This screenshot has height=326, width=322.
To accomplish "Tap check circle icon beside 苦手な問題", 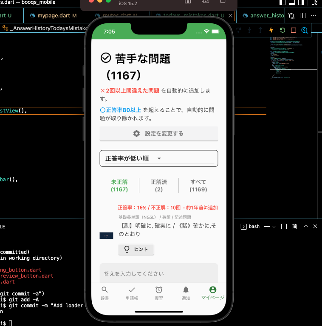I will click(x=106, y=58).
